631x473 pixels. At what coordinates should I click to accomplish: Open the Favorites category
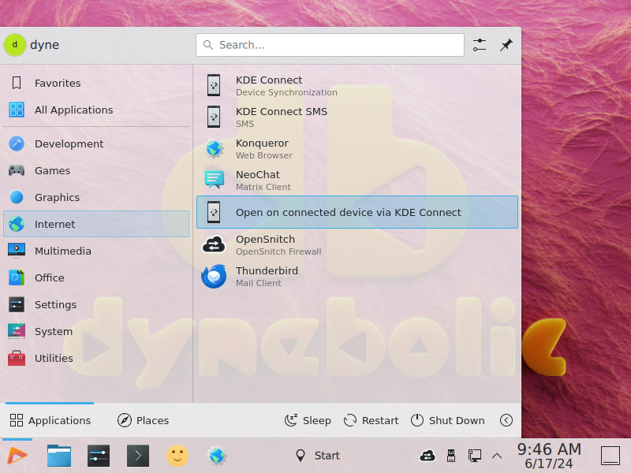pyautogui.click(x=96, y=84)
